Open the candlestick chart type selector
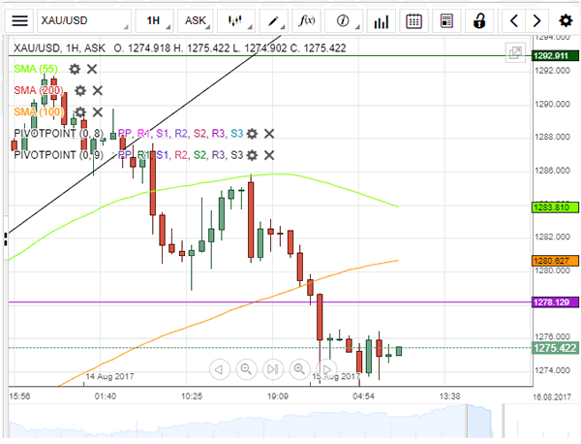Viewport: 581px width, 444px height. pos(236,20)
